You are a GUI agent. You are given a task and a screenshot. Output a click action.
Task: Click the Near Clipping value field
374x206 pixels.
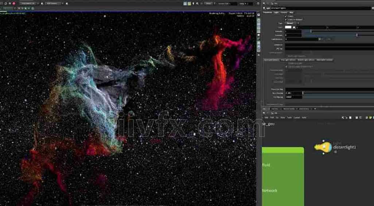pyautogui.click(x=293, y=93)
